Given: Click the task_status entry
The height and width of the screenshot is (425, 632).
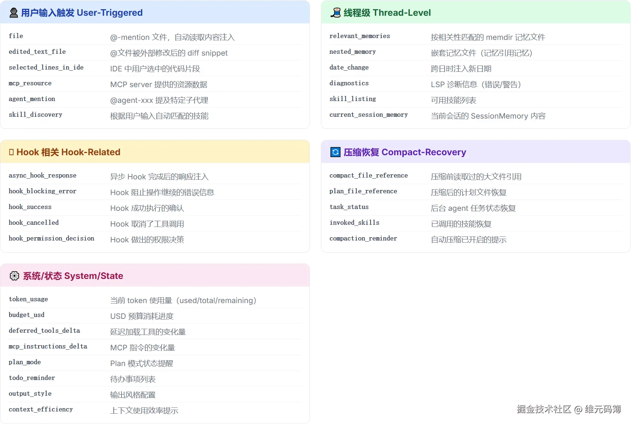Looking at the screenshot, I should click(349, 207).
